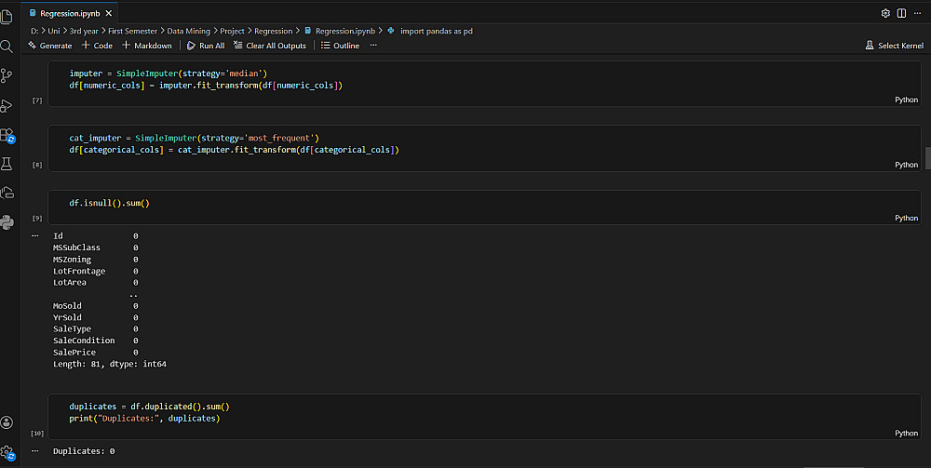Click 'LotFrontage' output row

[96, 271]
